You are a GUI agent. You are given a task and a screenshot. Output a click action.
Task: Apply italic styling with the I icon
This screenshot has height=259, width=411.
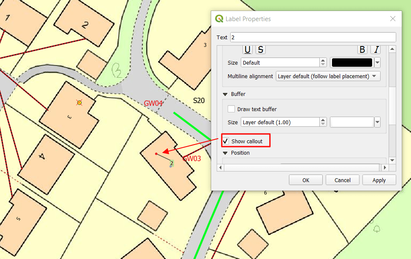pos(376,49)
